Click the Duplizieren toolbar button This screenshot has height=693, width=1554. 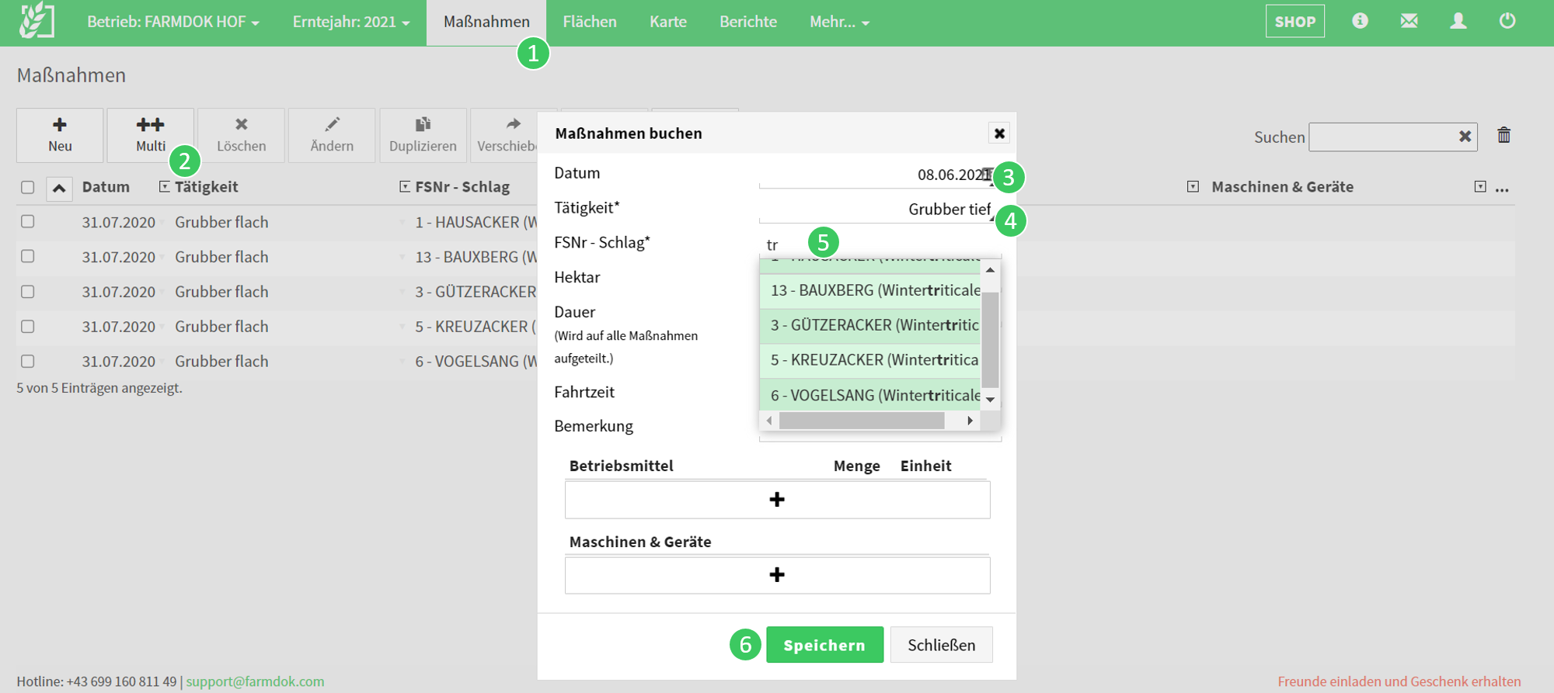point(423,135)
